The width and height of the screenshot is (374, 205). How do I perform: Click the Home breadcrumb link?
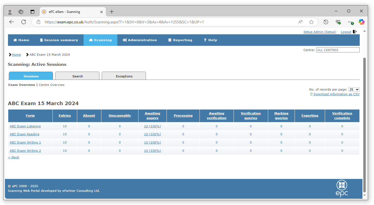pos(16,55)
